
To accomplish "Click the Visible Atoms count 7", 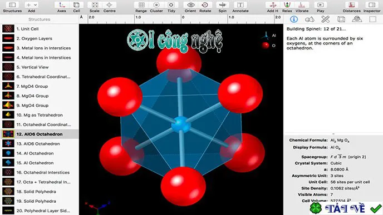I will click(331, 194).
